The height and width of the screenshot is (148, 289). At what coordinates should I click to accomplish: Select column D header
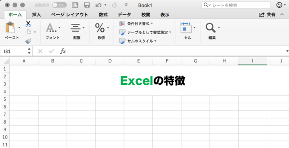coord(110,61)
